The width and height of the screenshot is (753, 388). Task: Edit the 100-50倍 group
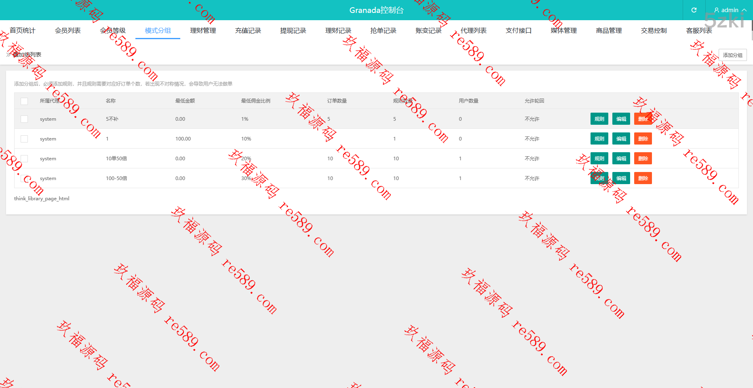pyautogui.click(x=621, y=178)
